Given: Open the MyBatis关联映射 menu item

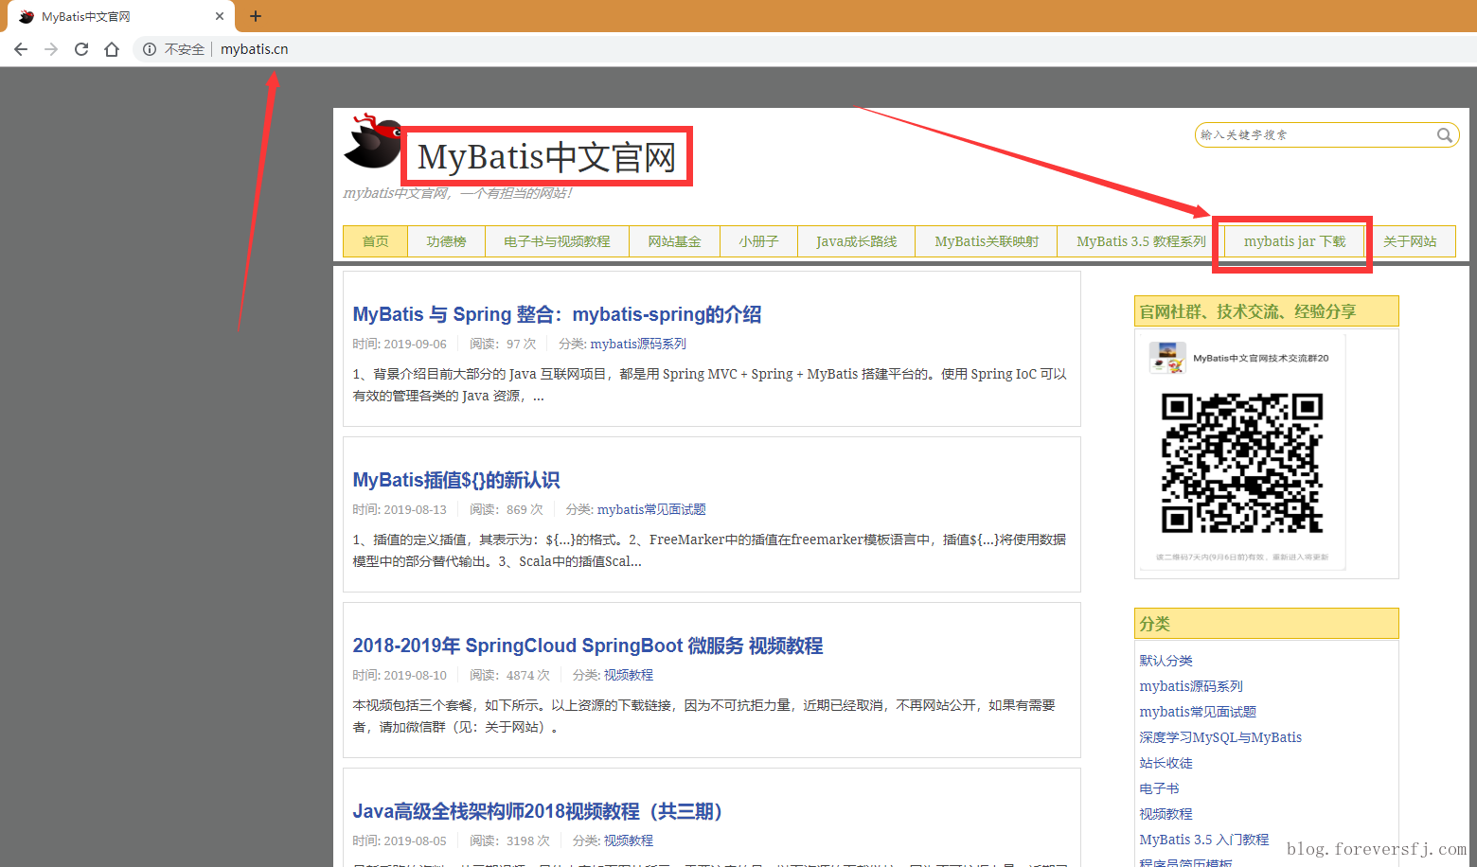Looking at the screenshot, I should (987, 241).
